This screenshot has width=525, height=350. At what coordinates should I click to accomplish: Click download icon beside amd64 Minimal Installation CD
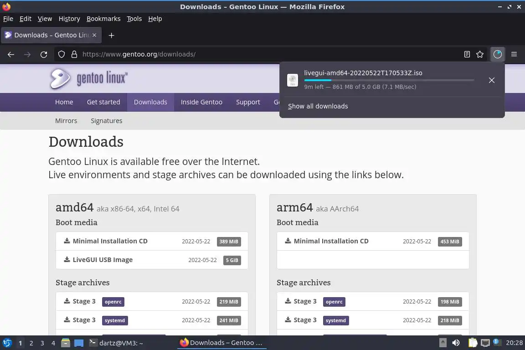click(67, 241)
